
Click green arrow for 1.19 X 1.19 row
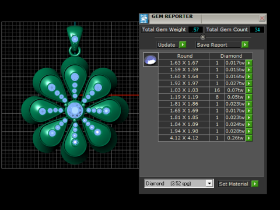(249, 97)
